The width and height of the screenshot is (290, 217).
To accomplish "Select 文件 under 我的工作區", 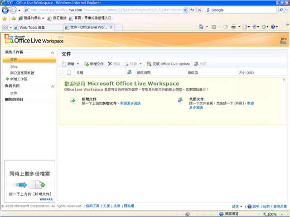I will point(29,60).
